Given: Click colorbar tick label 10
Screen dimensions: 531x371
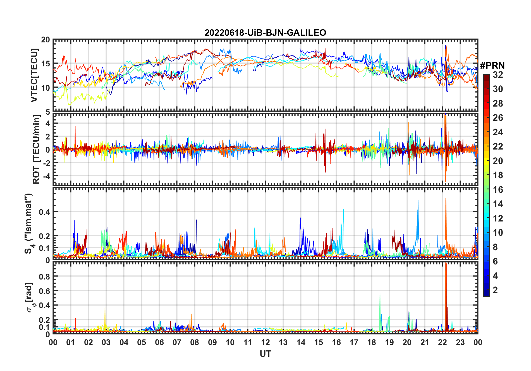Looking at the screenshot, I should pyautogui.click(x=498, y=233).
